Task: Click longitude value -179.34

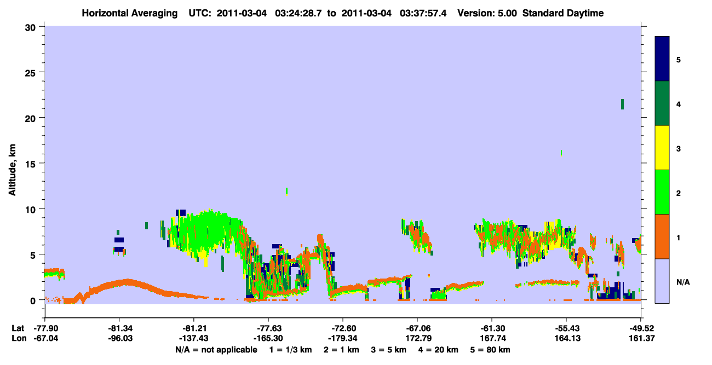Action: [x=342, y=338]
